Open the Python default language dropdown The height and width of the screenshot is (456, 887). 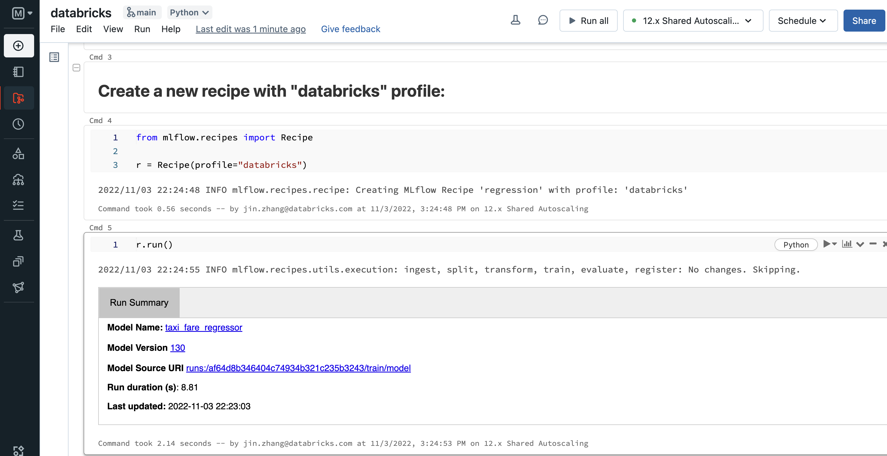coord(189,13)
